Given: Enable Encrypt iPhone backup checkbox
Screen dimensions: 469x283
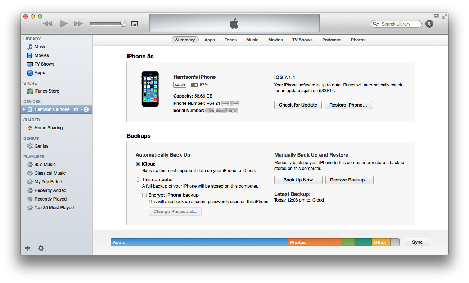Looking at the screenshot, I should click(x=144, y=195).
